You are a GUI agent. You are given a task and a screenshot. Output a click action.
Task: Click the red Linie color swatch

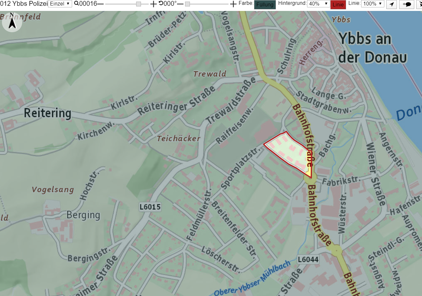(x=338, y=5)
